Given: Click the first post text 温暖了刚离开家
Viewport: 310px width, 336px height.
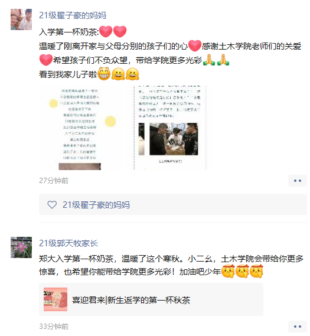Looking at the screenshot, I should click(67, 46).
